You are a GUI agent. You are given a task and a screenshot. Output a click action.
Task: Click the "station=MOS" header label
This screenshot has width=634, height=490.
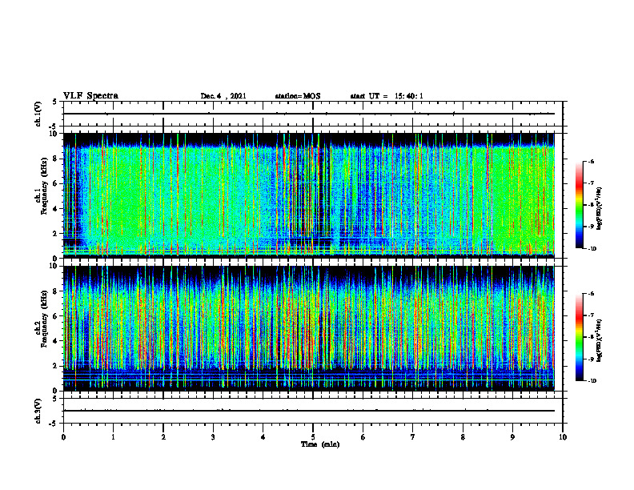click(298, 96)
